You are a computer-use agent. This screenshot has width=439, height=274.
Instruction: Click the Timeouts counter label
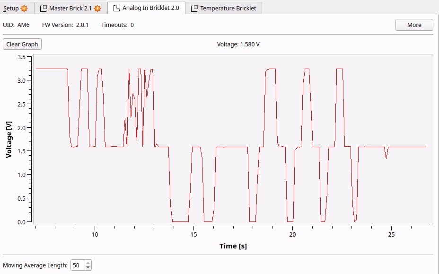(x=117, y=25)
